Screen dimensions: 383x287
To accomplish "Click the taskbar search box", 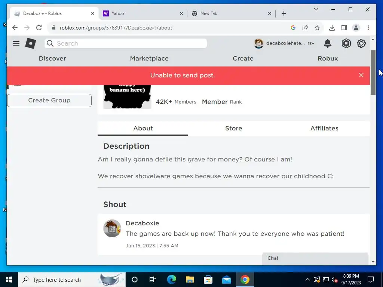I will pyautogui.click(x=72, y=280).
